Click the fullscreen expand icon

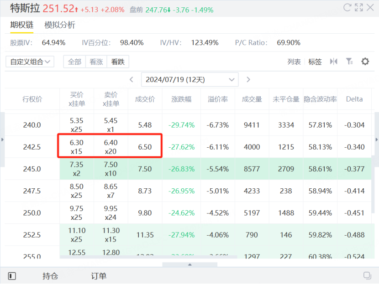pos(359,7)
